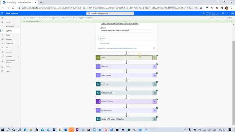Open the Help question mark icon

point(228,13)
